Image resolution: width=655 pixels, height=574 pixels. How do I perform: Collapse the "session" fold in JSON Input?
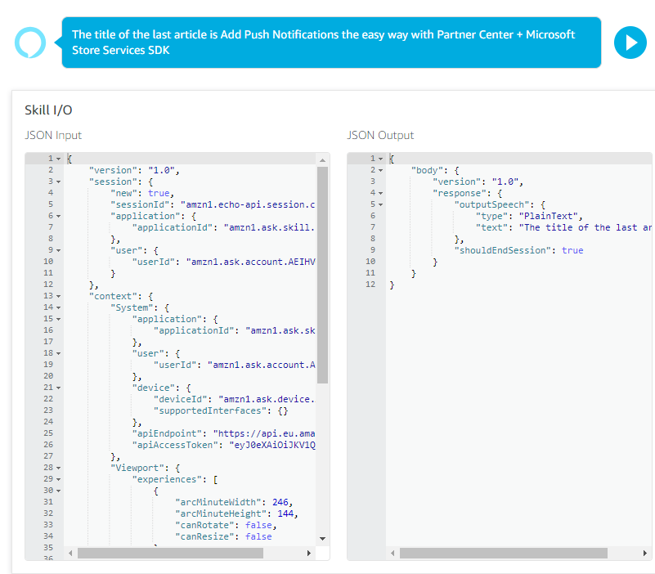coord(59,182)
